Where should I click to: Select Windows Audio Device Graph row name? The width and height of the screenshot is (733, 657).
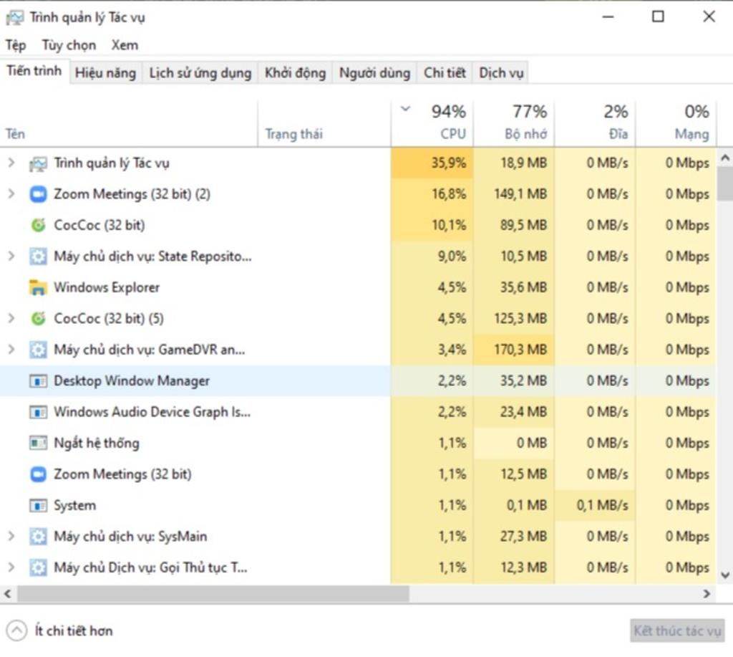tap(152, 412)
